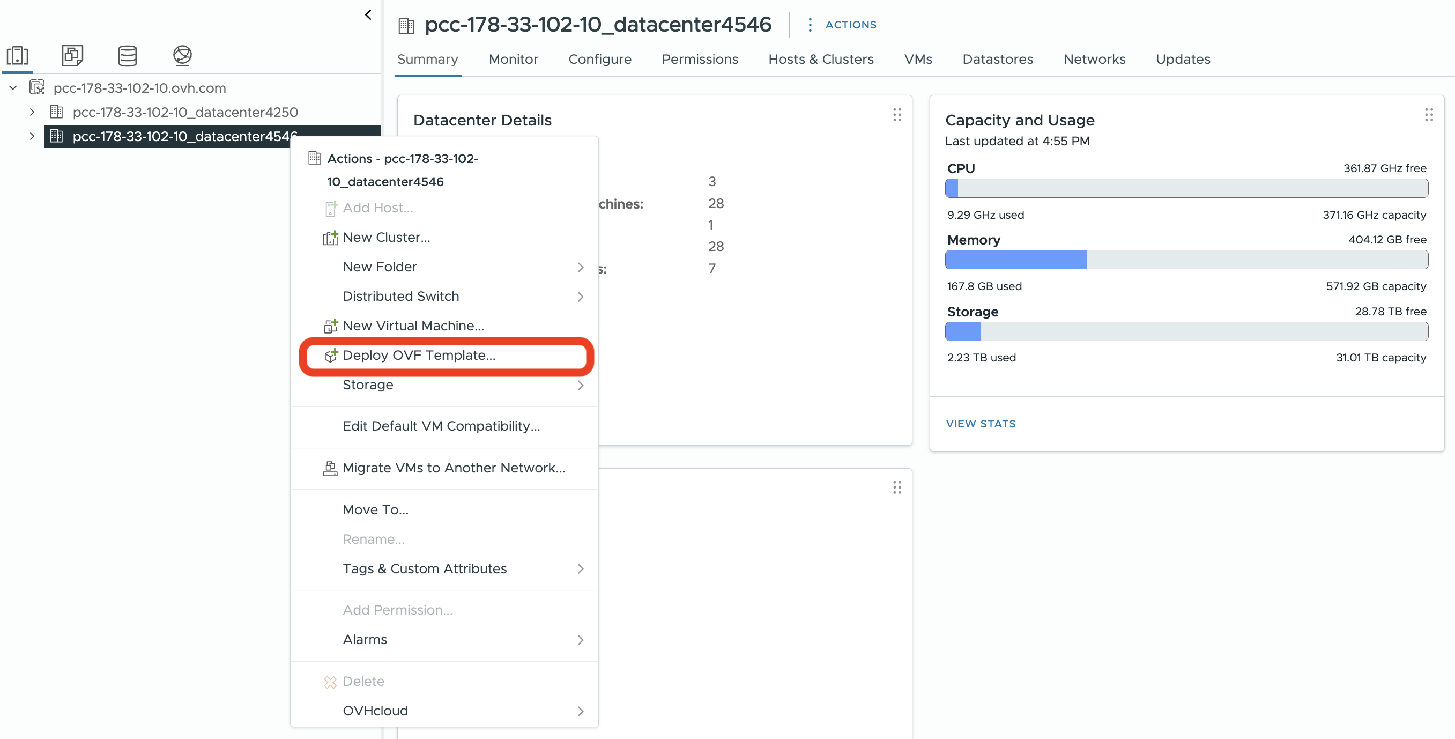The height and width of the screenshot is (739, 1455).
Task: Click the drag handle on Capacity and Usage card
Action: tap(1428, 115)
